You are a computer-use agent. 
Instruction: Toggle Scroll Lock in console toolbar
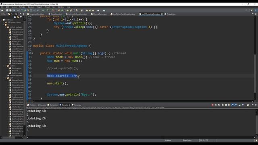226,105
